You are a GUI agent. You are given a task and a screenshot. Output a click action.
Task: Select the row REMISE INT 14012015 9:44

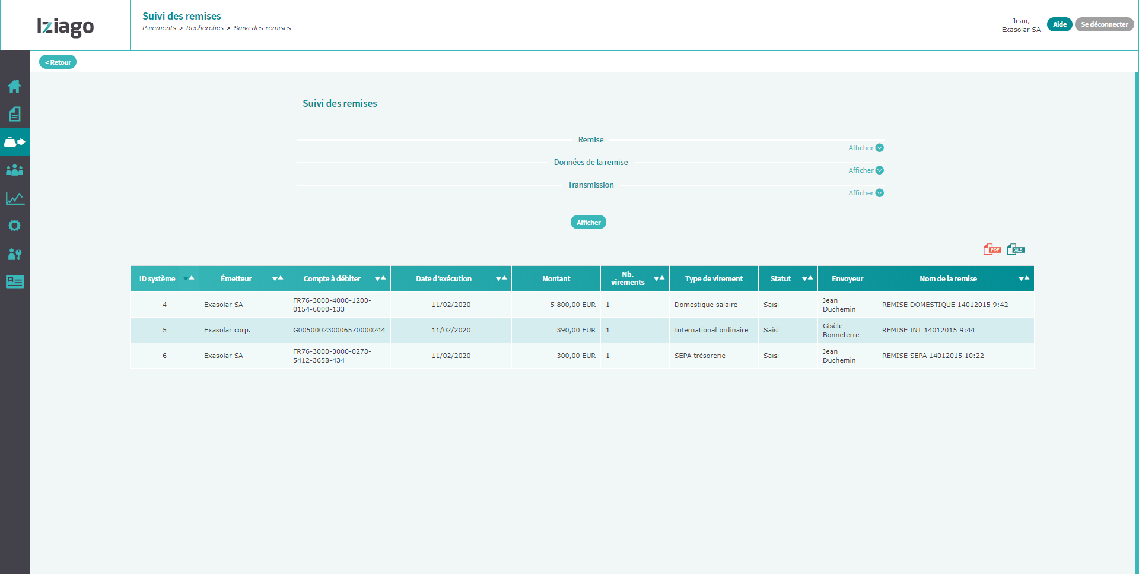click(x=582, y=330)
